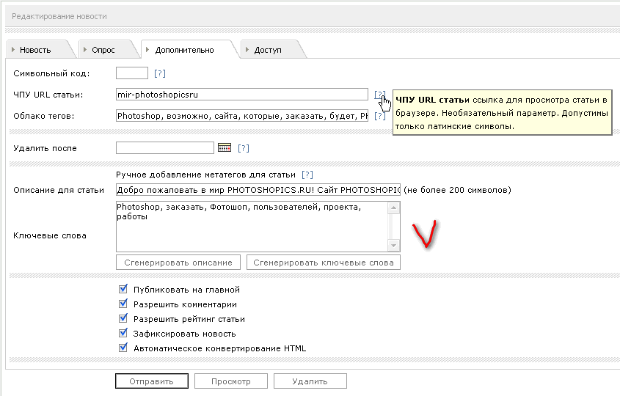Switch to the Доступ tab
This screenshot has height=396, width=620.
(267, 50)
